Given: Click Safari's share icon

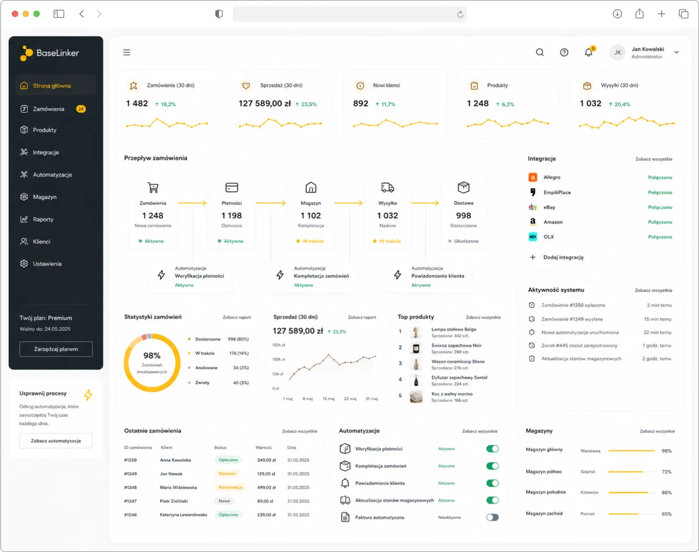Looking at the screenshot, I should (639, 14).
